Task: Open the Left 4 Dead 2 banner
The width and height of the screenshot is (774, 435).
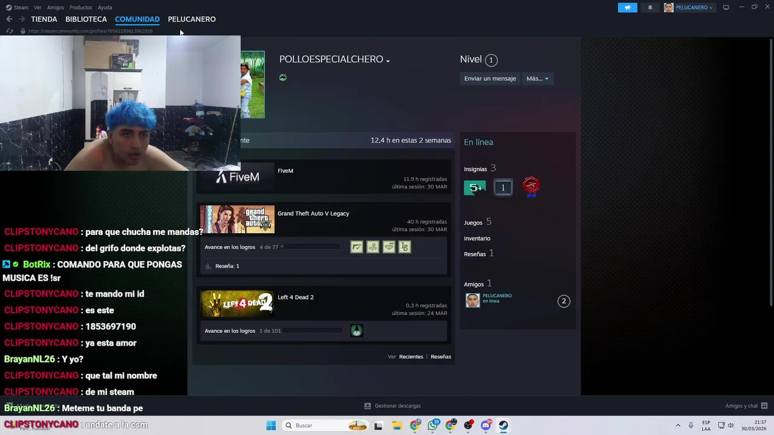Action: click(237, 303)
